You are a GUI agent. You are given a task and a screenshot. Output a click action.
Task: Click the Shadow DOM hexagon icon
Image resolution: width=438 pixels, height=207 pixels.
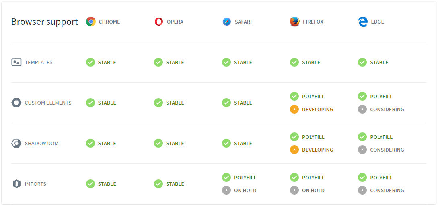click(x=16, y=143)
